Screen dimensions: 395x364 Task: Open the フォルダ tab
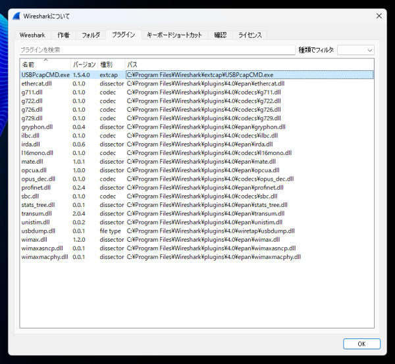tap(91, 35)
